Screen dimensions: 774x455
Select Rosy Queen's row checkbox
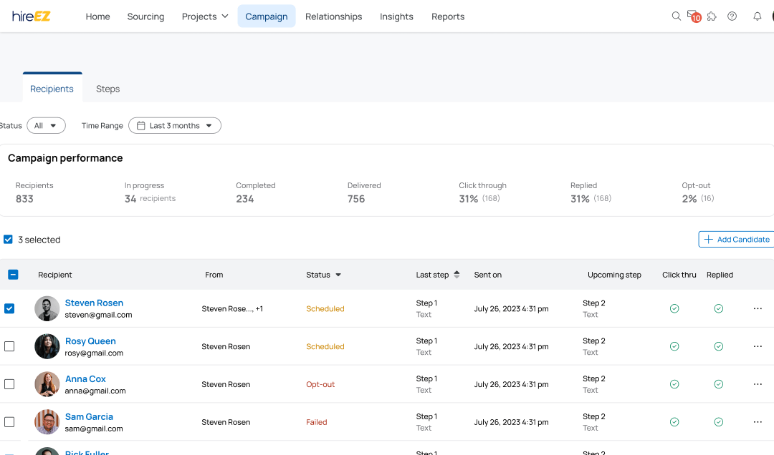pyautogui.click(x=9, y=346)
